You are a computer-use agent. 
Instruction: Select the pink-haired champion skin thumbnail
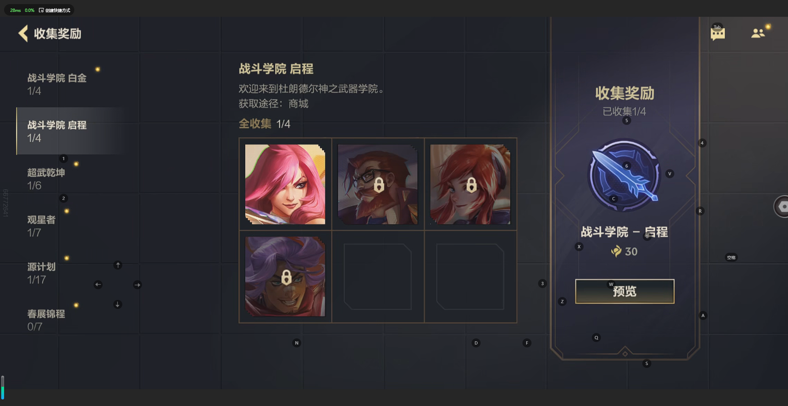[x=285, y=184]
